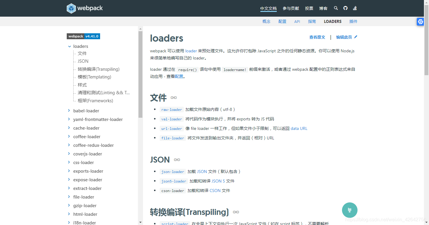Switch to the 插件 sub-navigation tab

coord(353,21)
